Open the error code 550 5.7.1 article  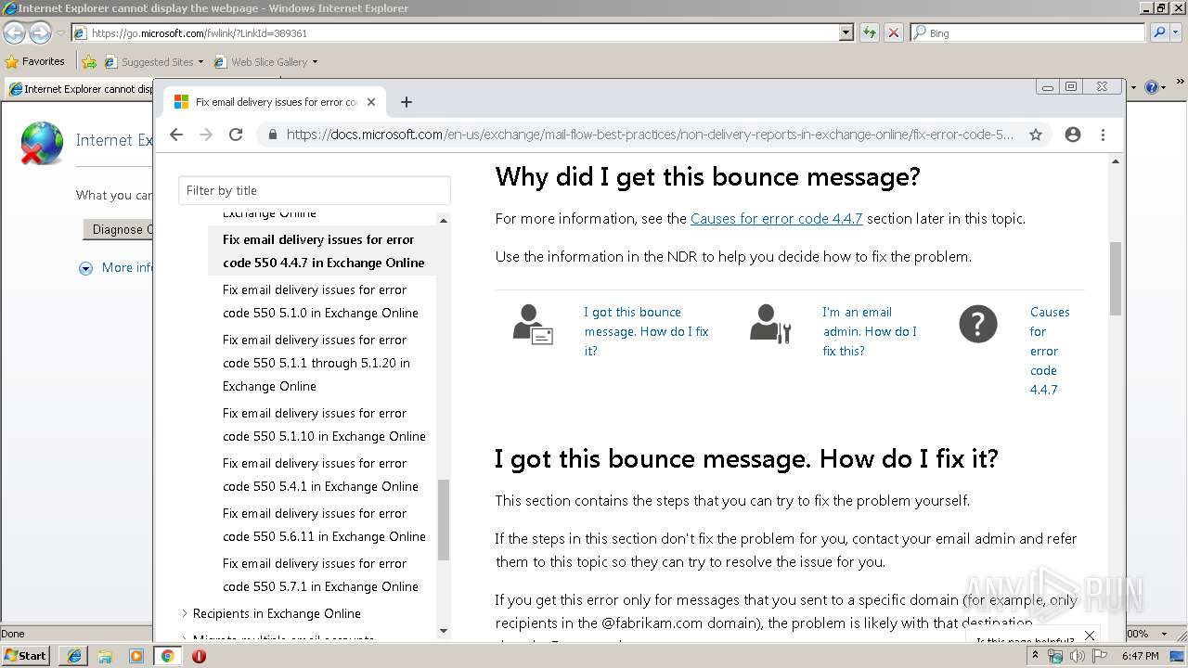pyautogui.click(x=320, y=575)
